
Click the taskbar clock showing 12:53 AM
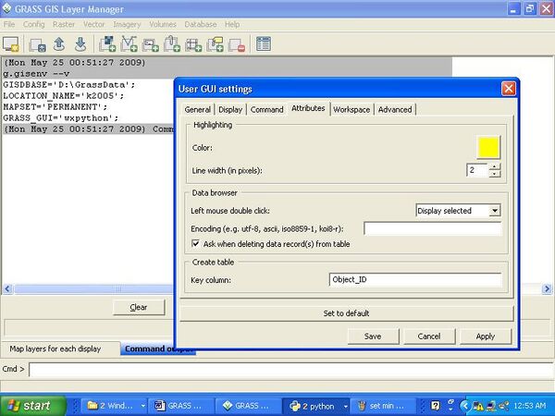(529, 406)
